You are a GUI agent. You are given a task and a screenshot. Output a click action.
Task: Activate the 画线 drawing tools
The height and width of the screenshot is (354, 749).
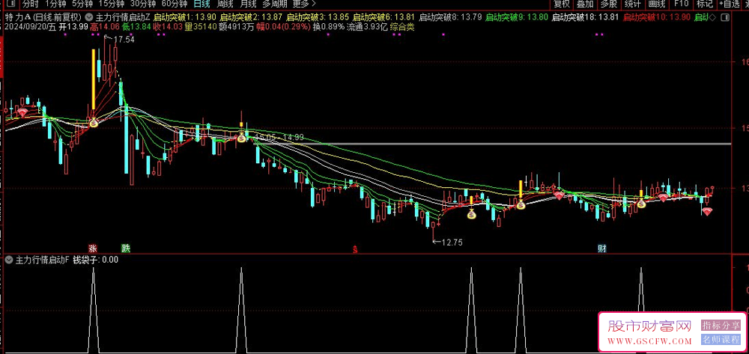pos(657,4)
